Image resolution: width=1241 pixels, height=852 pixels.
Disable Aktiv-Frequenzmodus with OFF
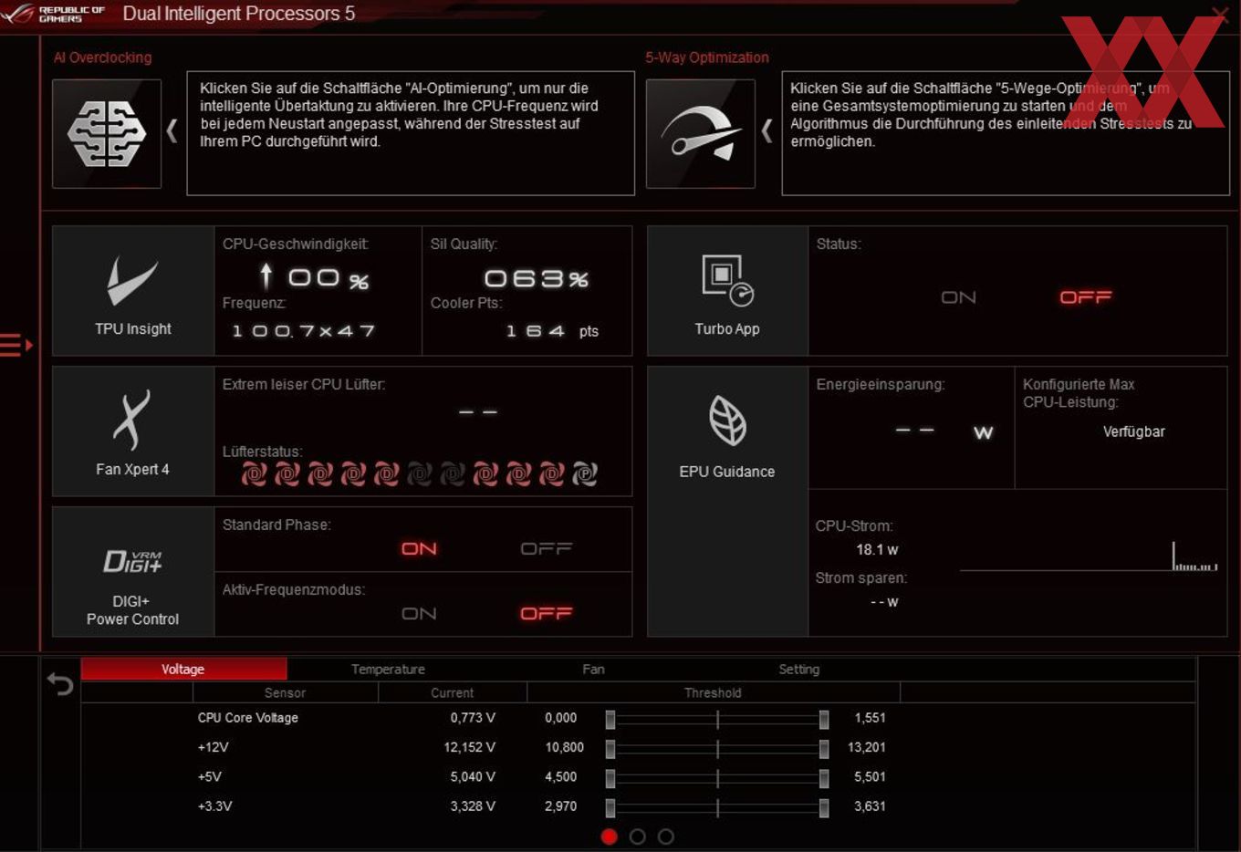click(546, 613)
